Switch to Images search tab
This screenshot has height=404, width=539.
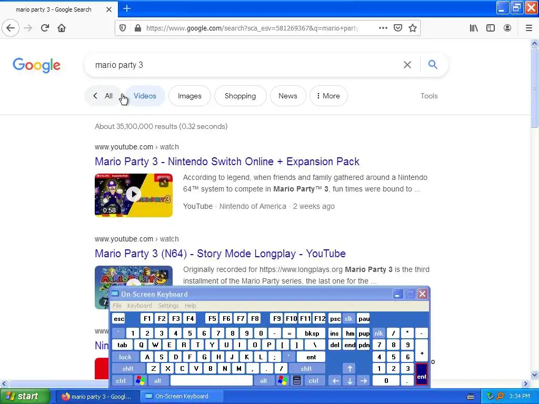click(x=189, y=96)
